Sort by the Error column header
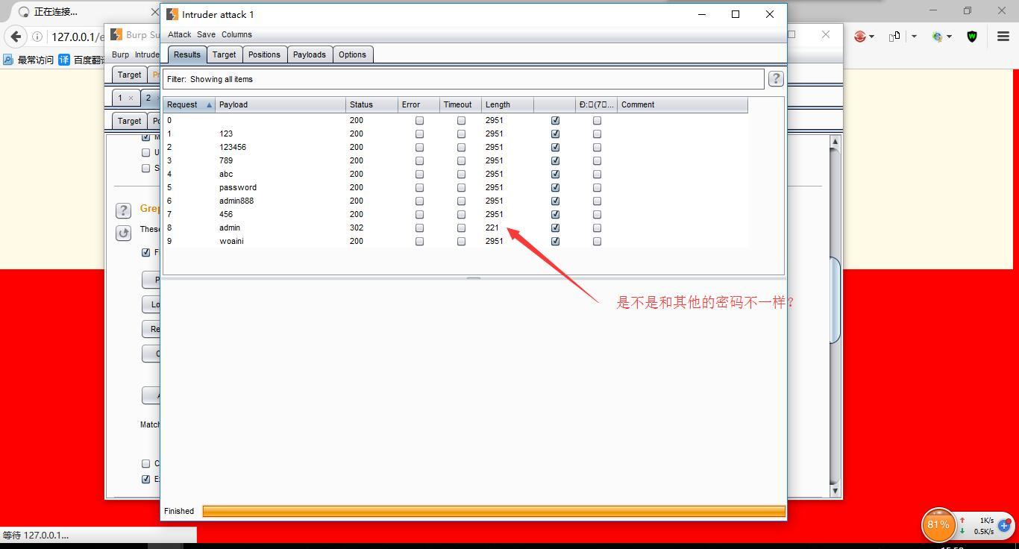 [418, 104]
